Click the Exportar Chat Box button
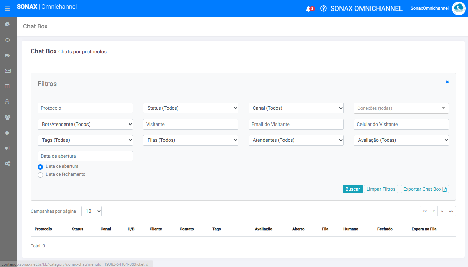Image resolution: width=468 pixels, height=267 pixels. tap(425, 189)
